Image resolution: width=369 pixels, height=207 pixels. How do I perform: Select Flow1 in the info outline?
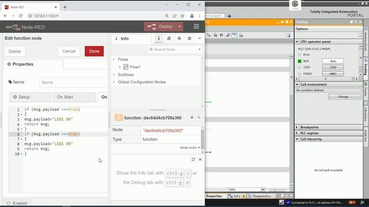tap(135, 67)
